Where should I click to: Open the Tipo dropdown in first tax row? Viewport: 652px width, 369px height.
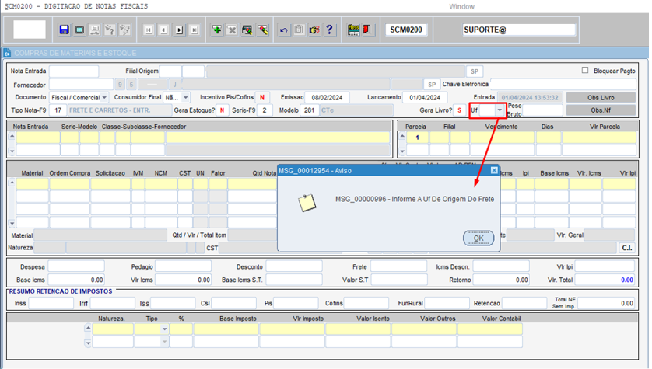pyautogui.click(x=164, y=329)
